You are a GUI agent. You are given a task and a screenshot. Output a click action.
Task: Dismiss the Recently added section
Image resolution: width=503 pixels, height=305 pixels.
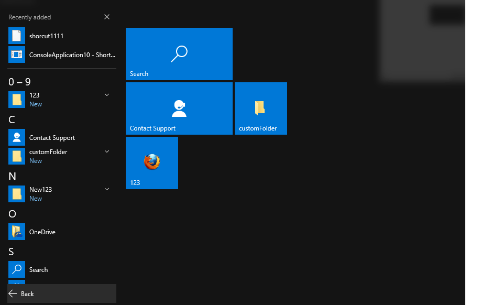(x=107, y=17)
